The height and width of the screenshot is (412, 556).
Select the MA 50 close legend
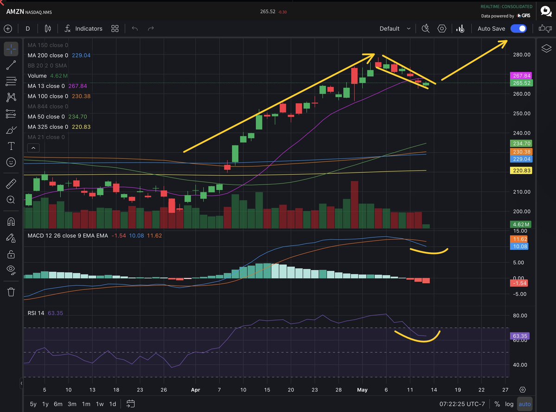[57, 116]
